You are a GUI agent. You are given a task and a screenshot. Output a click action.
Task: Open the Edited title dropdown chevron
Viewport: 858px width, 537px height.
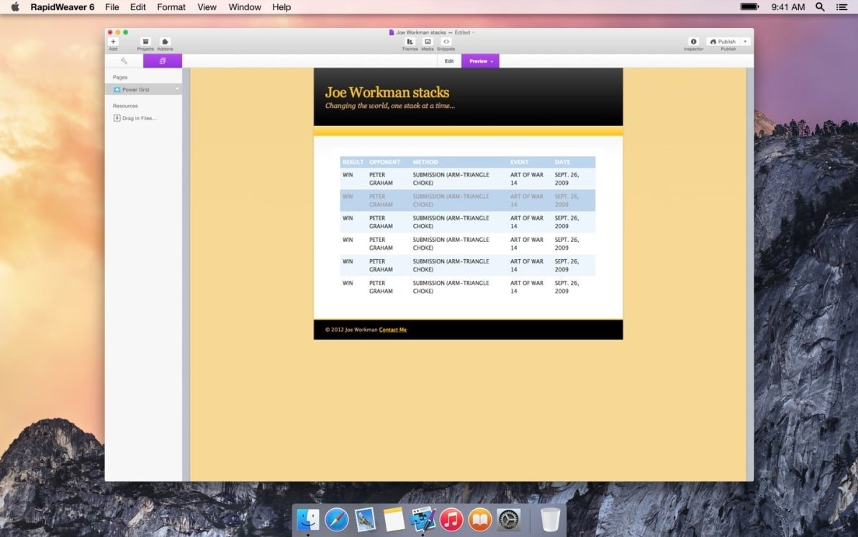click(474, 32)
